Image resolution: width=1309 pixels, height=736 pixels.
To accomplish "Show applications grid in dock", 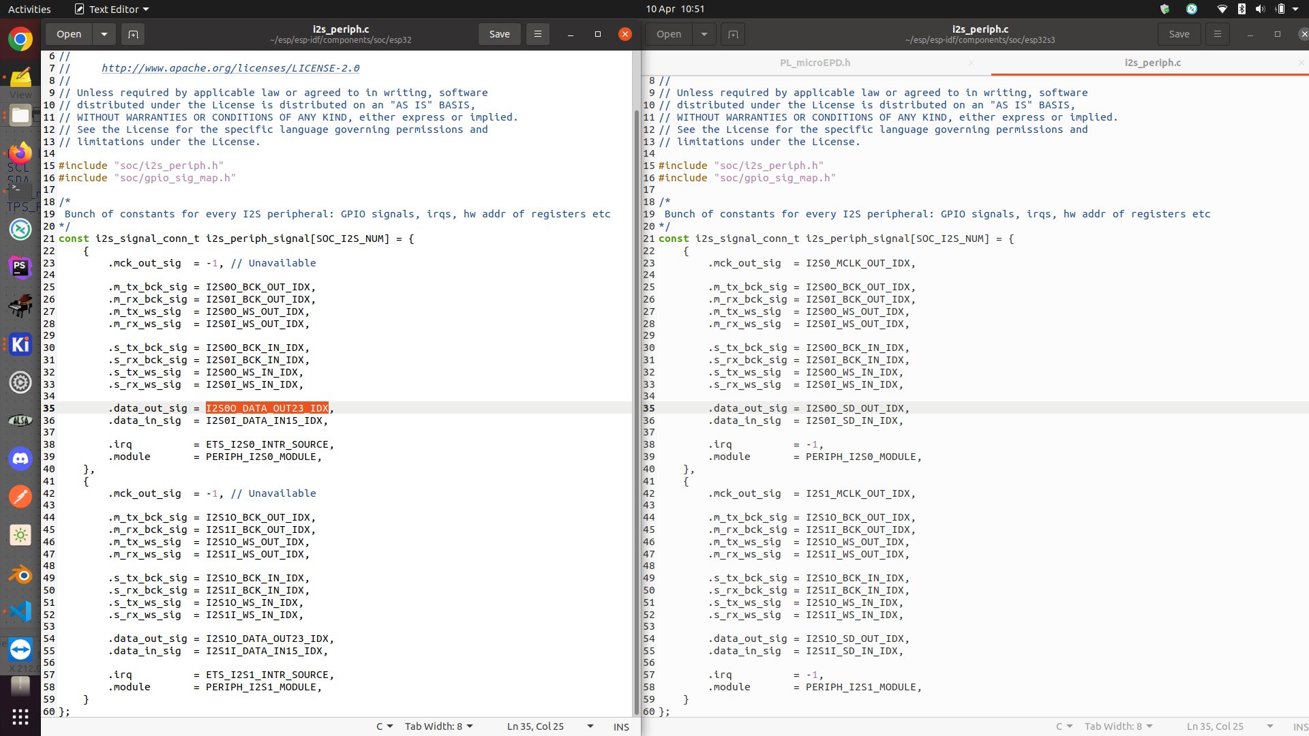I will [x=20, y=716].
